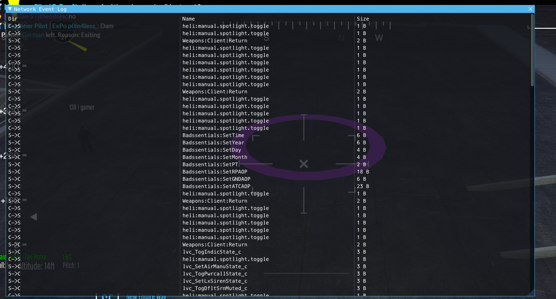
Task: Select the Badssentials:SetATCAOP event entry
Action: coord(217,186)
